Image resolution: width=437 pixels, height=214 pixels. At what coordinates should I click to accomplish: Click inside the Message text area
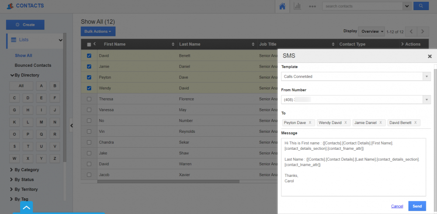tap(353, 183)
